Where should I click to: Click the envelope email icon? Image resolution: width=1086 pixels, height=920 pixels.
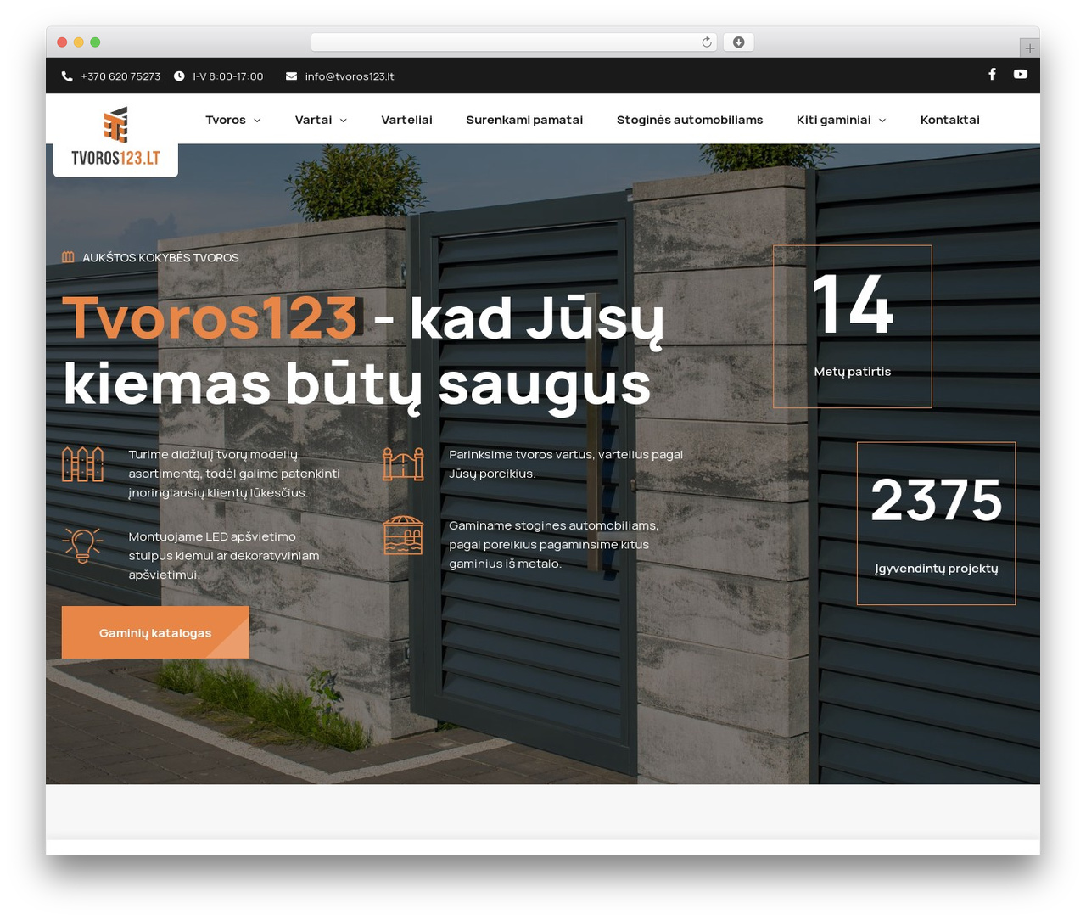coord(291,76)
